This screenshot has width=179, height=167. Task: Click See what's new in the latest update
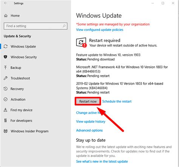[102, 161]
